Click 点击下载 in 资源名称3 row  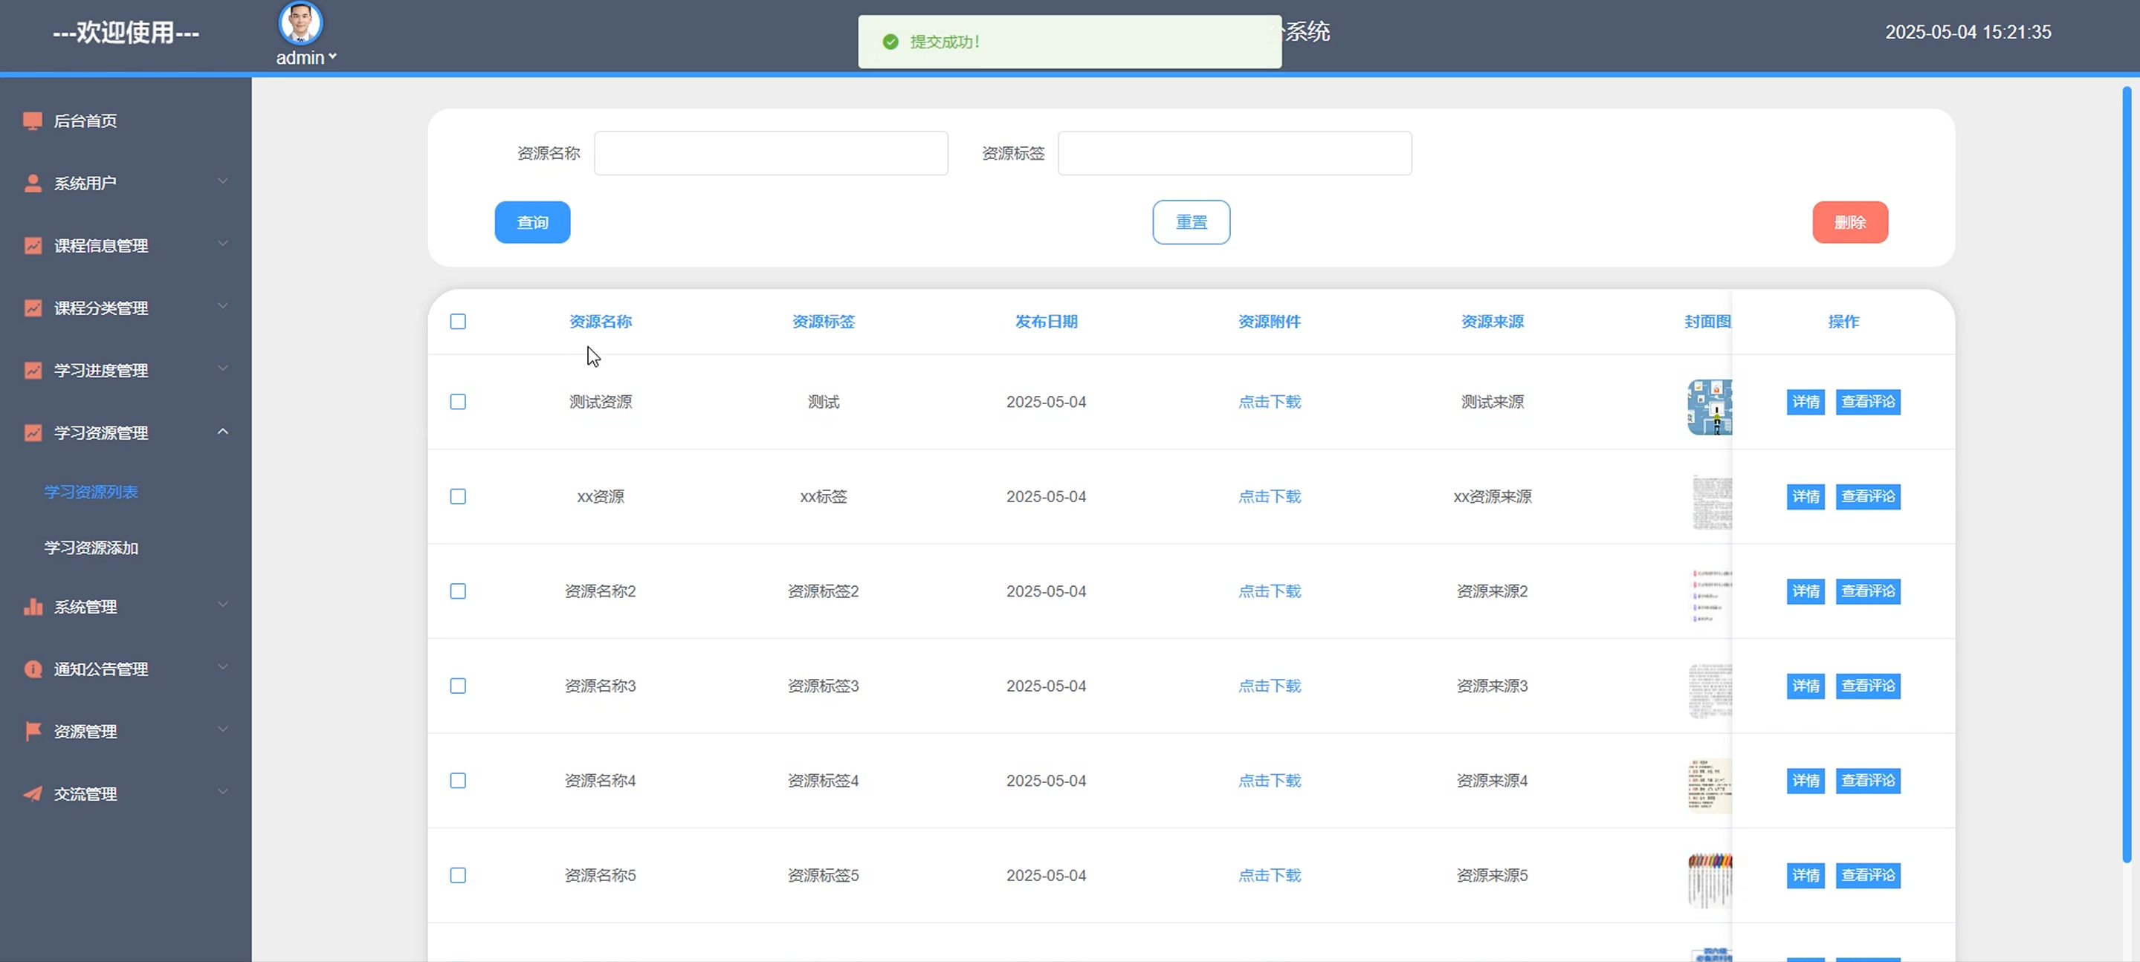[1270, 686]
